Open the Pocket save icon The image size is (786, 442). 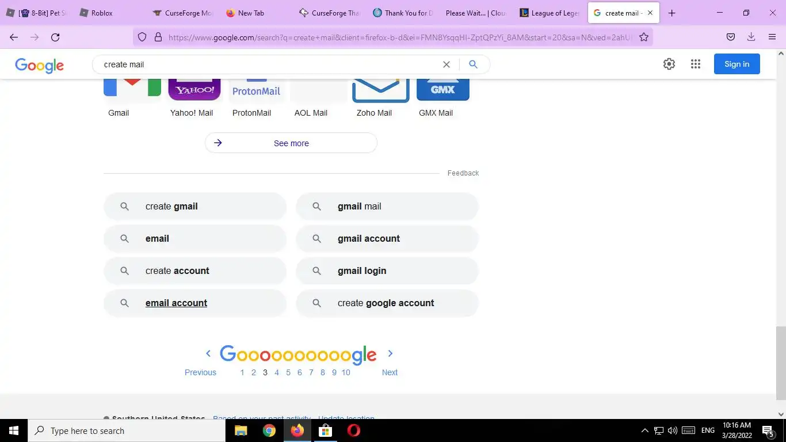click(730, 37)
